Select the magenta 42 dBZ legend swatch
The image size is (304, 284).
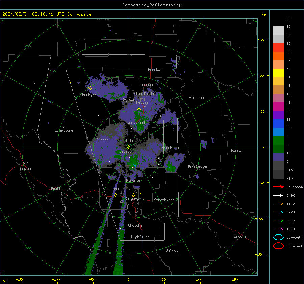[278, 107]
